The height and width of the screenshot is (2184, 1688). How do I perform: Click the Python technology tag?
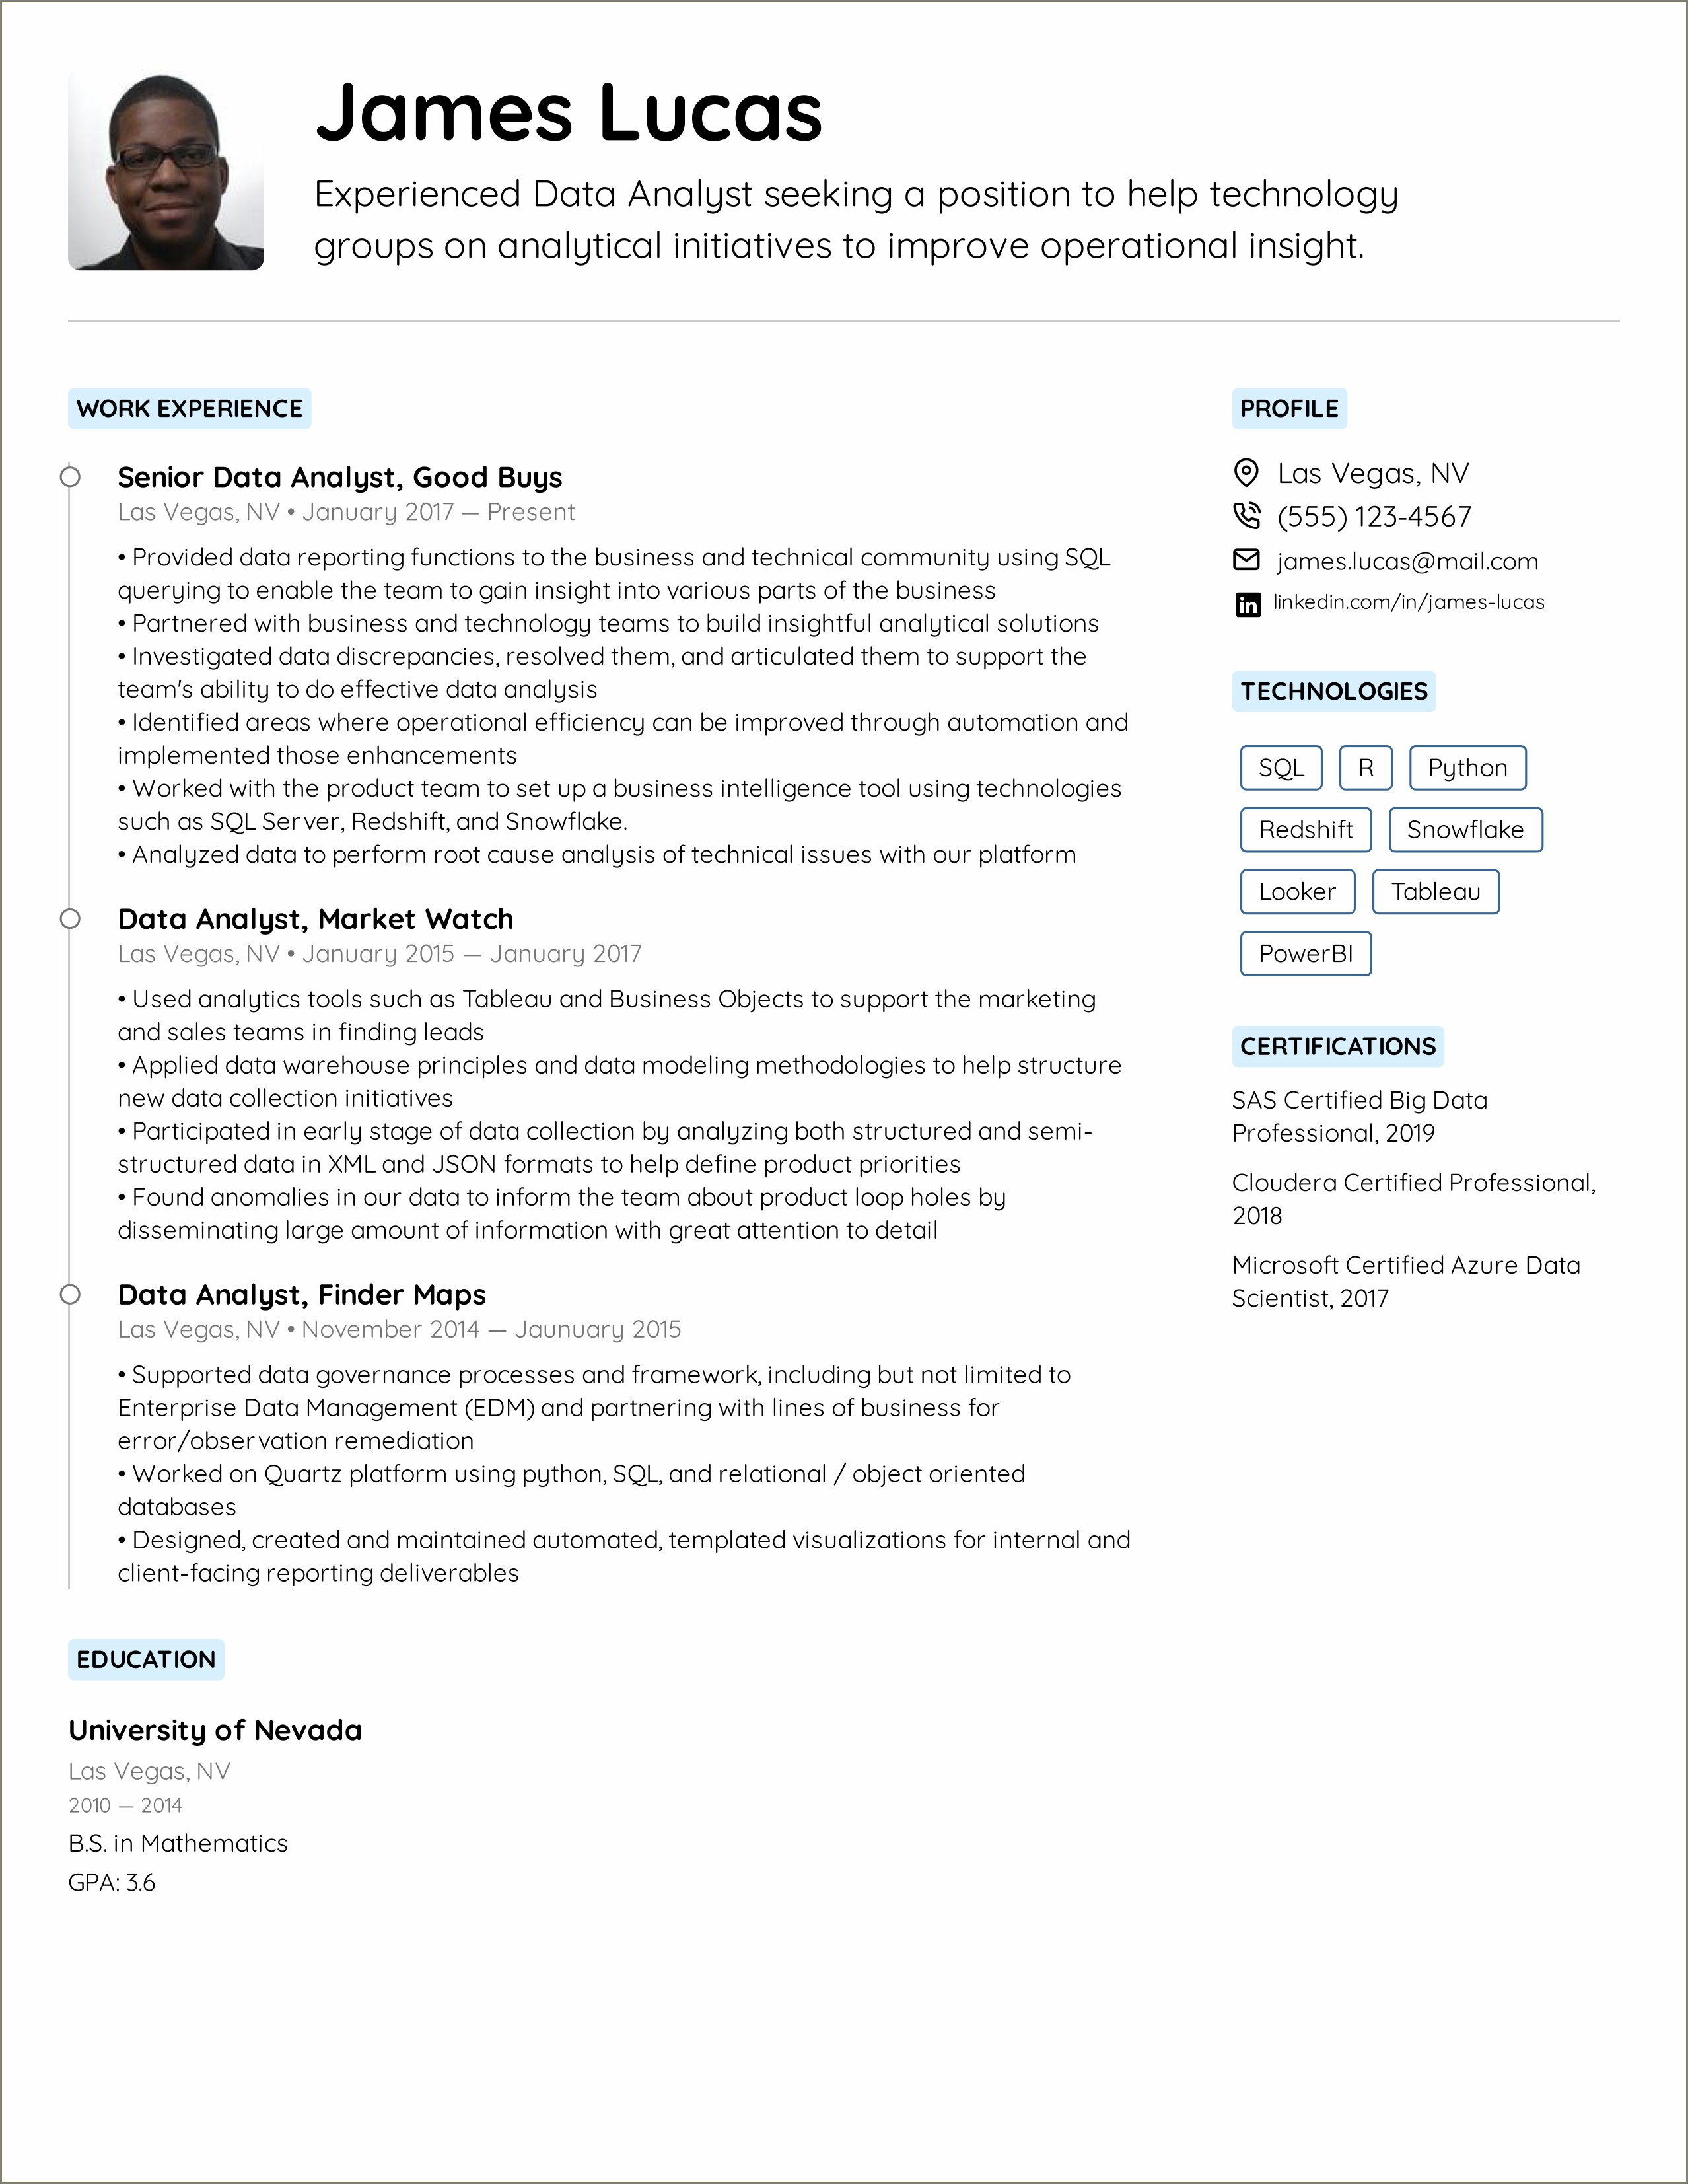click(1467, 766)
